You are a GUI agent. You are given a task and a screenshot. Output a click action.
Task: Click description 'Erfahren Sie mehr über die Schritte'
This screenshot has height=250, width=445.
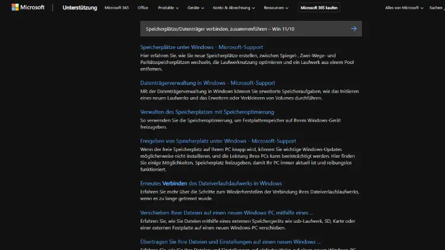[250, 195]
